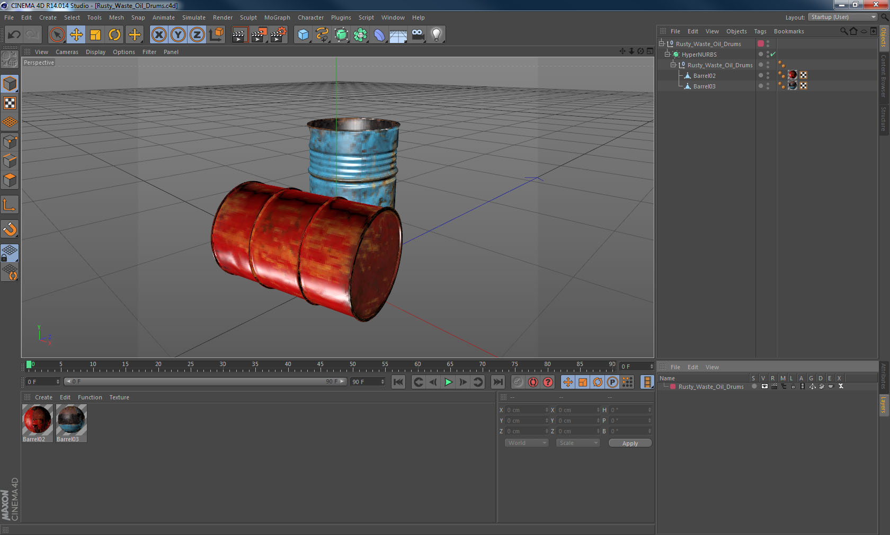Switch to Polygons mode

tap(10, 181)
